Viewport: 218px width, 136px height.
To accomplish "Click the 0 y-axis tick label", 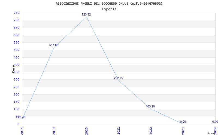I will click(x=18, y=124).
